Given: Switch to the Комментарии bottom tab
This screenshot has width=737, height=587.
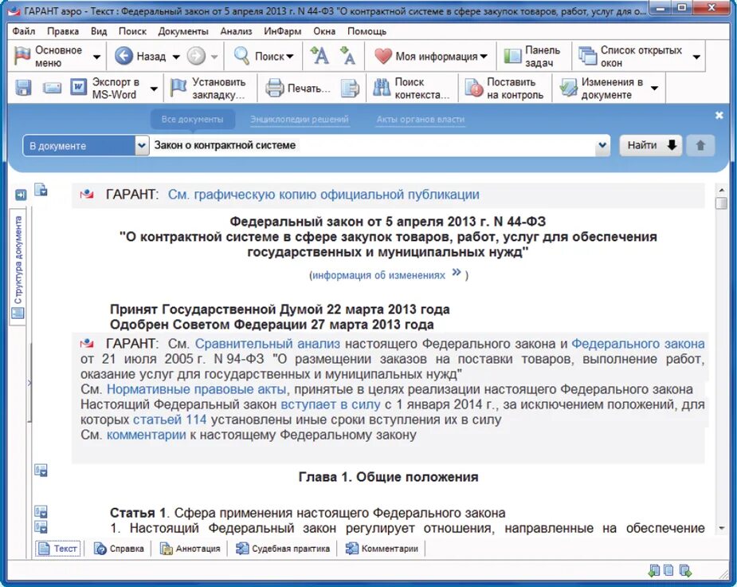Looking at the screenshot, I should point(382,549).
